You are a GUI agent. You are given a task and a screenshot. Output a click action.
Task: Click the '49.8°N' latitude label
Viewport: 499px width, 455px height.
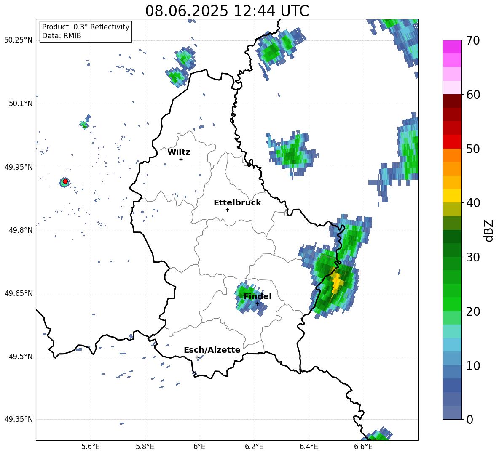coord(21,230)
